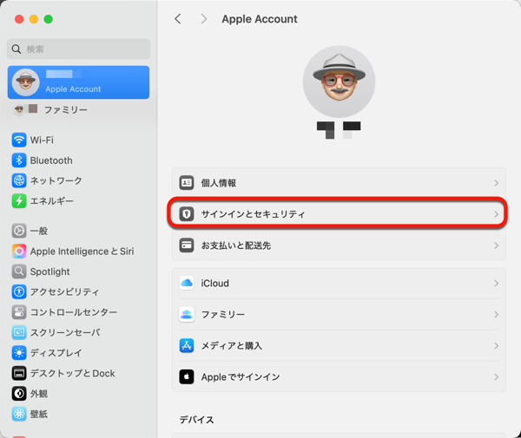Click the Wi-Fi icon in sidebar
The width and height of the screenshot is (521, 438).
[x=19, y=140]
